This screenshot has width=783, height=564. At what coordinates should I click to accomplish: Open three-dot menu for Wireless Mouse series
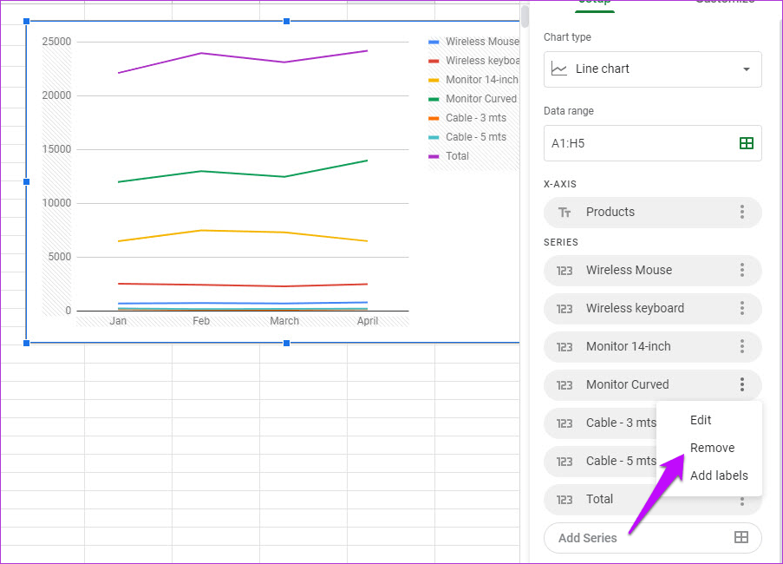[741, 270]
